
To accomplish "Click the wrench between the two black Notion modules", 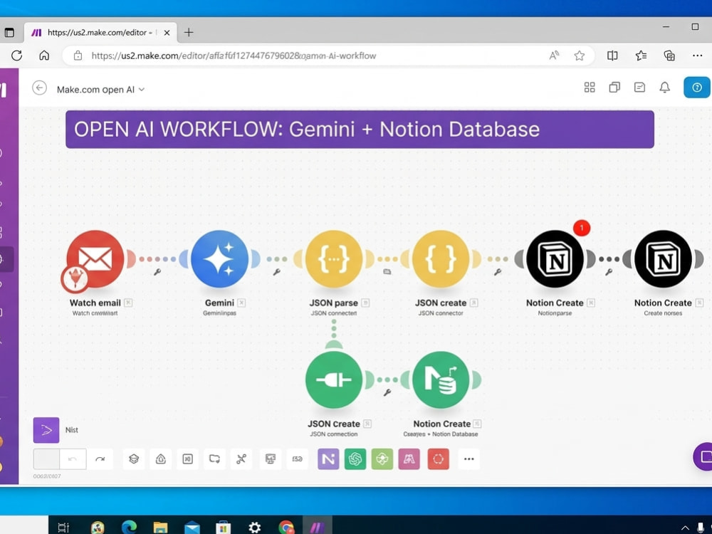I will point(609,272).
